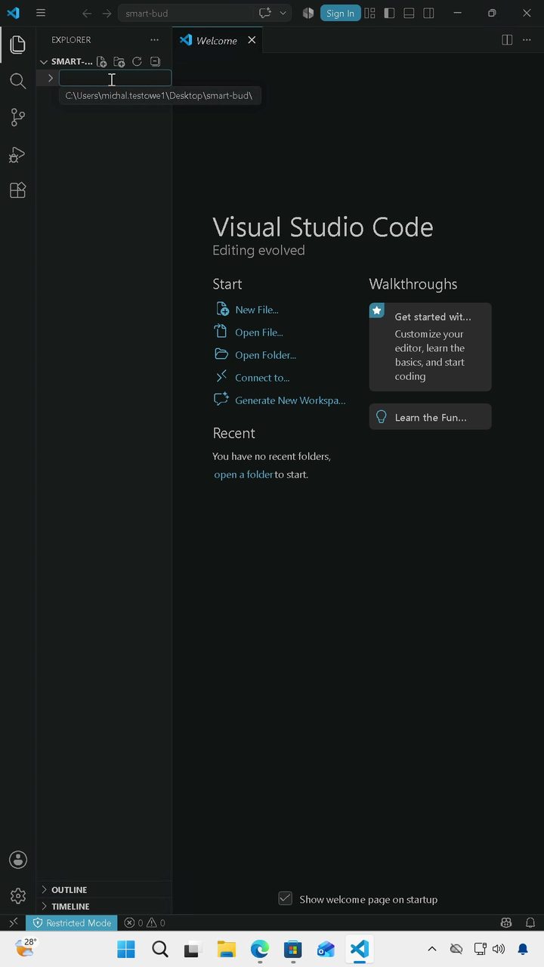Open the Learn the Fundamentals walkthrough

pyautogui.click(x=430, y=417)
